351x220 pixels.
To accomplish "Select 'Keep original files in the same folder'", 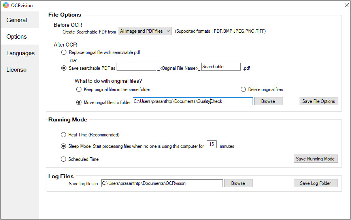I will coord(79,89).
